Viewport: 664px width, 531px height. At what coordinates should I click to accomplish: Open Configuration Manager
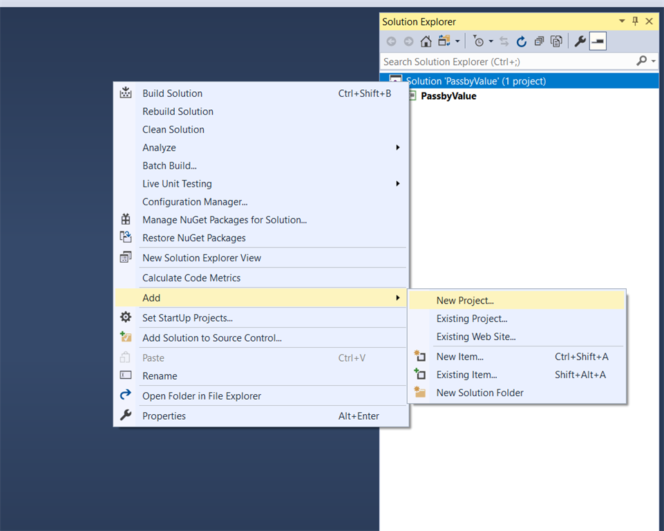tap(261, 202)
